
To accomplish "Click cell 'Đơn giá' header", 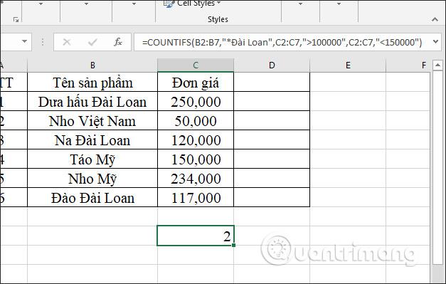I will 196,82.
